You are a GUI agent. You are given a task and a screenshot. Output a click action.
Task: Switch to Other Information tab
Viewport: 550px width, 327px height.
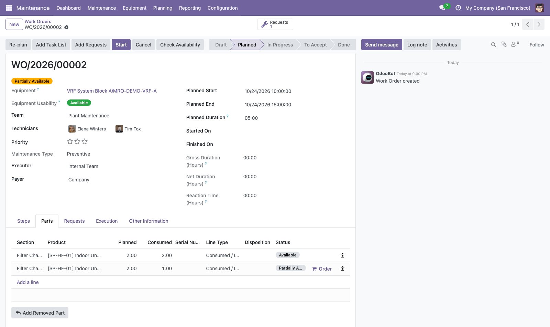click(148, 221)
